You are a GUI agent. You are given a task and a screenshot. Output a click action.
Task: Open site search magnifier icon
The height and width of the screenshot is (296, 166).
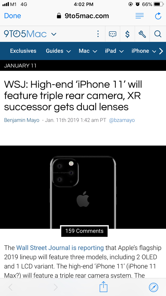[x=158, y=34]
